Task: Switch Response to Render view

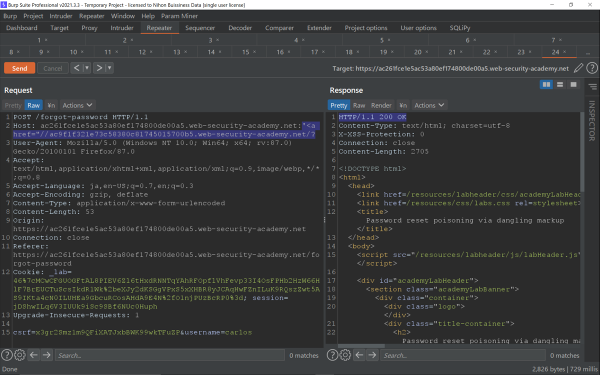Action: pos(381,105)
